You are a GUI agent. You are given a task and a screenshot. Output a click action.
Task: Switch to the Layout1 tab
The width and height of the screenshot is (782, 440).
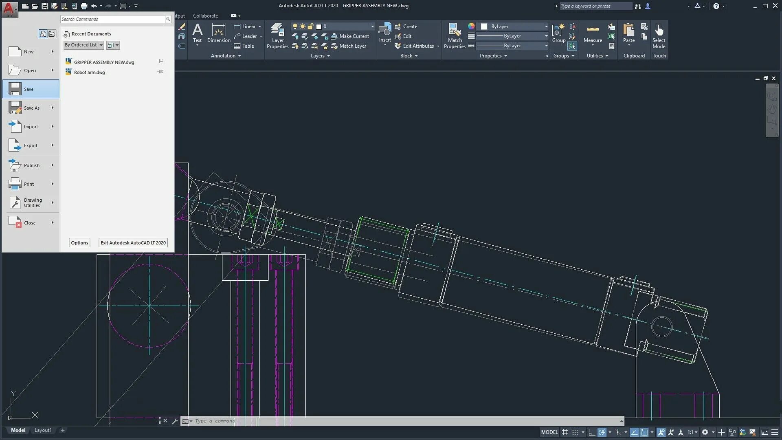pyautogui.click(x=43, y=430)
